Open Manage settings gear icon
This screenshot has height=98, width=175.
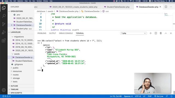[4, 90]
